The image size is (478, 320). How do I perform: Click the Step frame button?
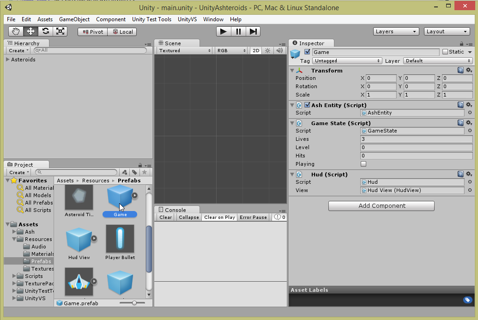coord(253,31)
